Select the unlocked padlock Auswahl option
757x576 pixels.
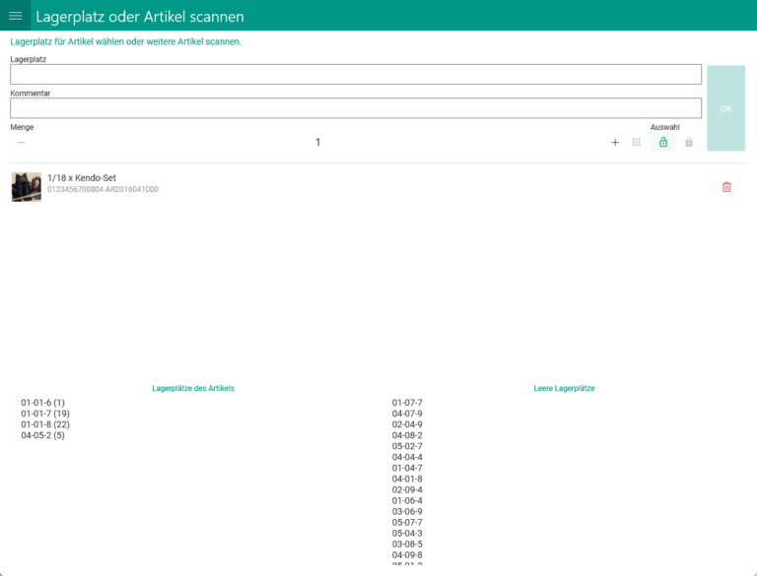663,143
